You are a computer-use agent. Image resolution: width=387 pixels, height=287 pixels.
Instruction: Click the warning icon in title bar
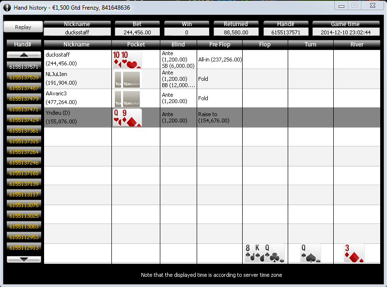(7, 8)
